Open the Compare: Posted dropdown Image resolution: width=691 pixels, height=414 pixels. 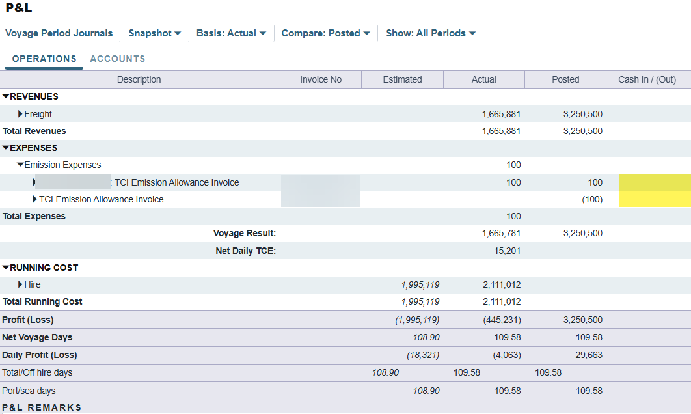[x=325, y=33]
